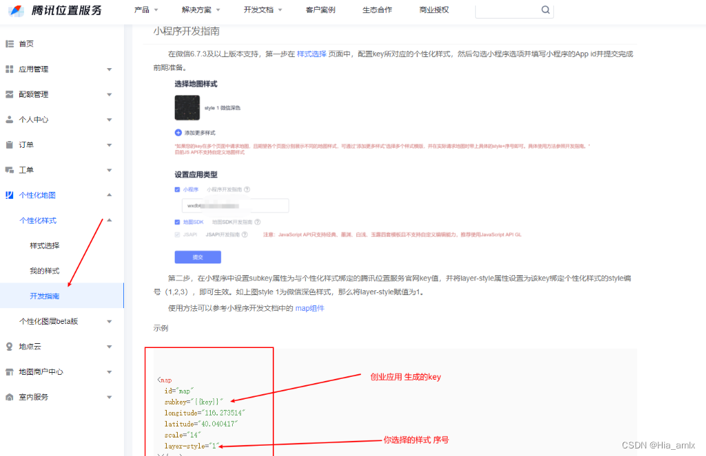Click the 选择地图样式 heading
The image size is (706, 456).
click(x=196, y=84)
